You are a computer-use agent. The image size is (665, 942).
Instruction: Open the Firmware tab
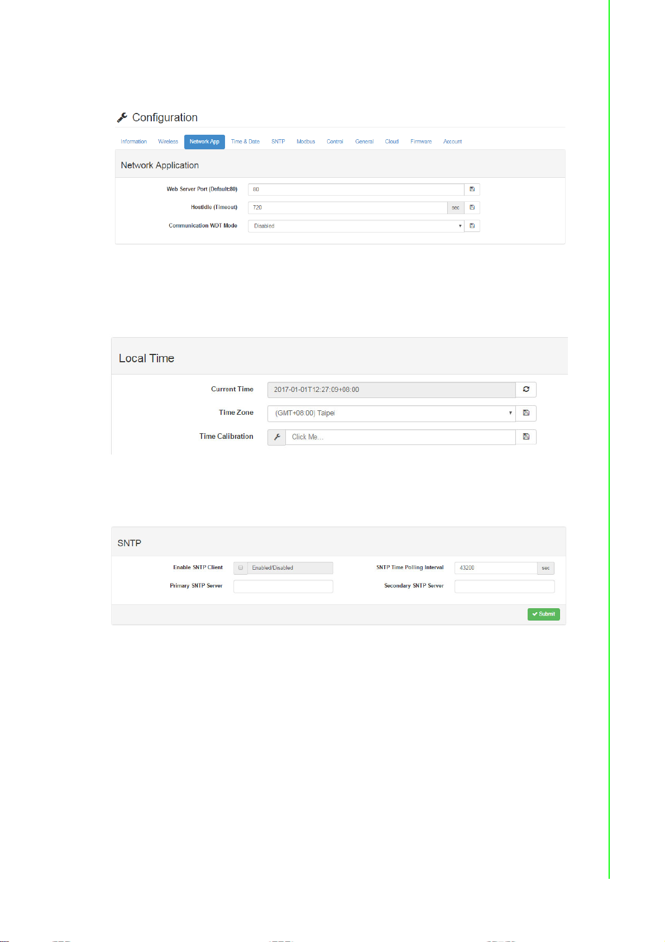[421, 142]
